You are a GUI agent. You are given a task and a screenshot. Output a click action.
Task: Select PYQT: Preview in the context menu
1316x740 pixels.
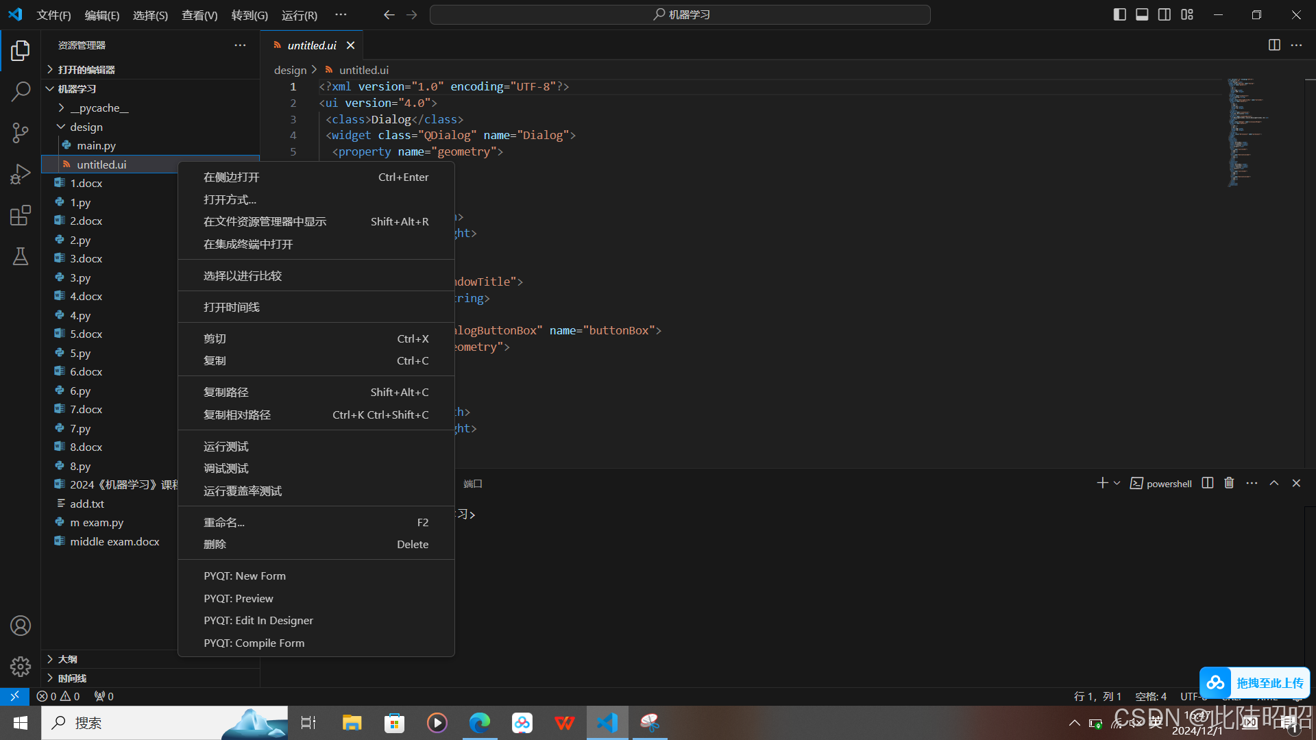[x=238, y=598]
